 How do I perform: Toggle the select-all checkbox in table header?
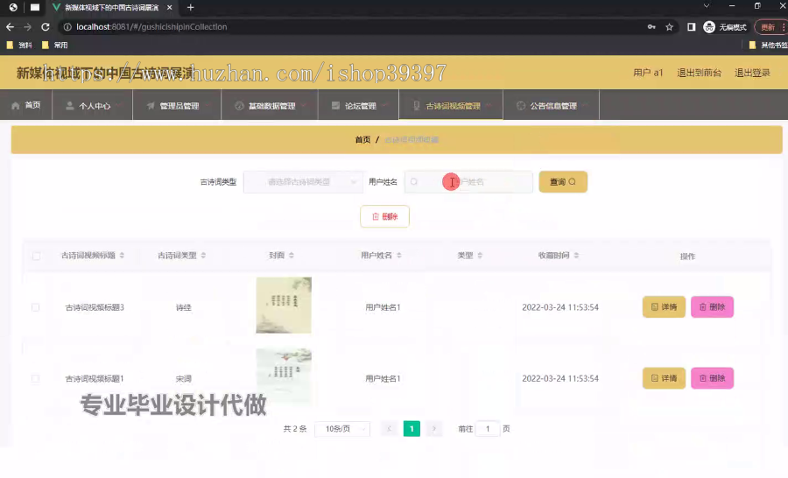[36, 256]
